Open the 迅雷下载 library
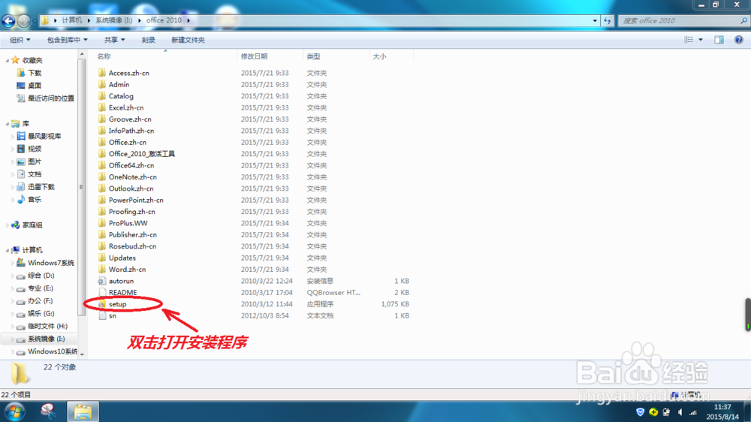 pyautogui.click(x=41, y=187)
